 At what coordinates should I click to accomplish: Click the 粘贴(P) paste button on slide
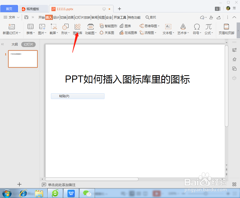(x=78, y=96)
